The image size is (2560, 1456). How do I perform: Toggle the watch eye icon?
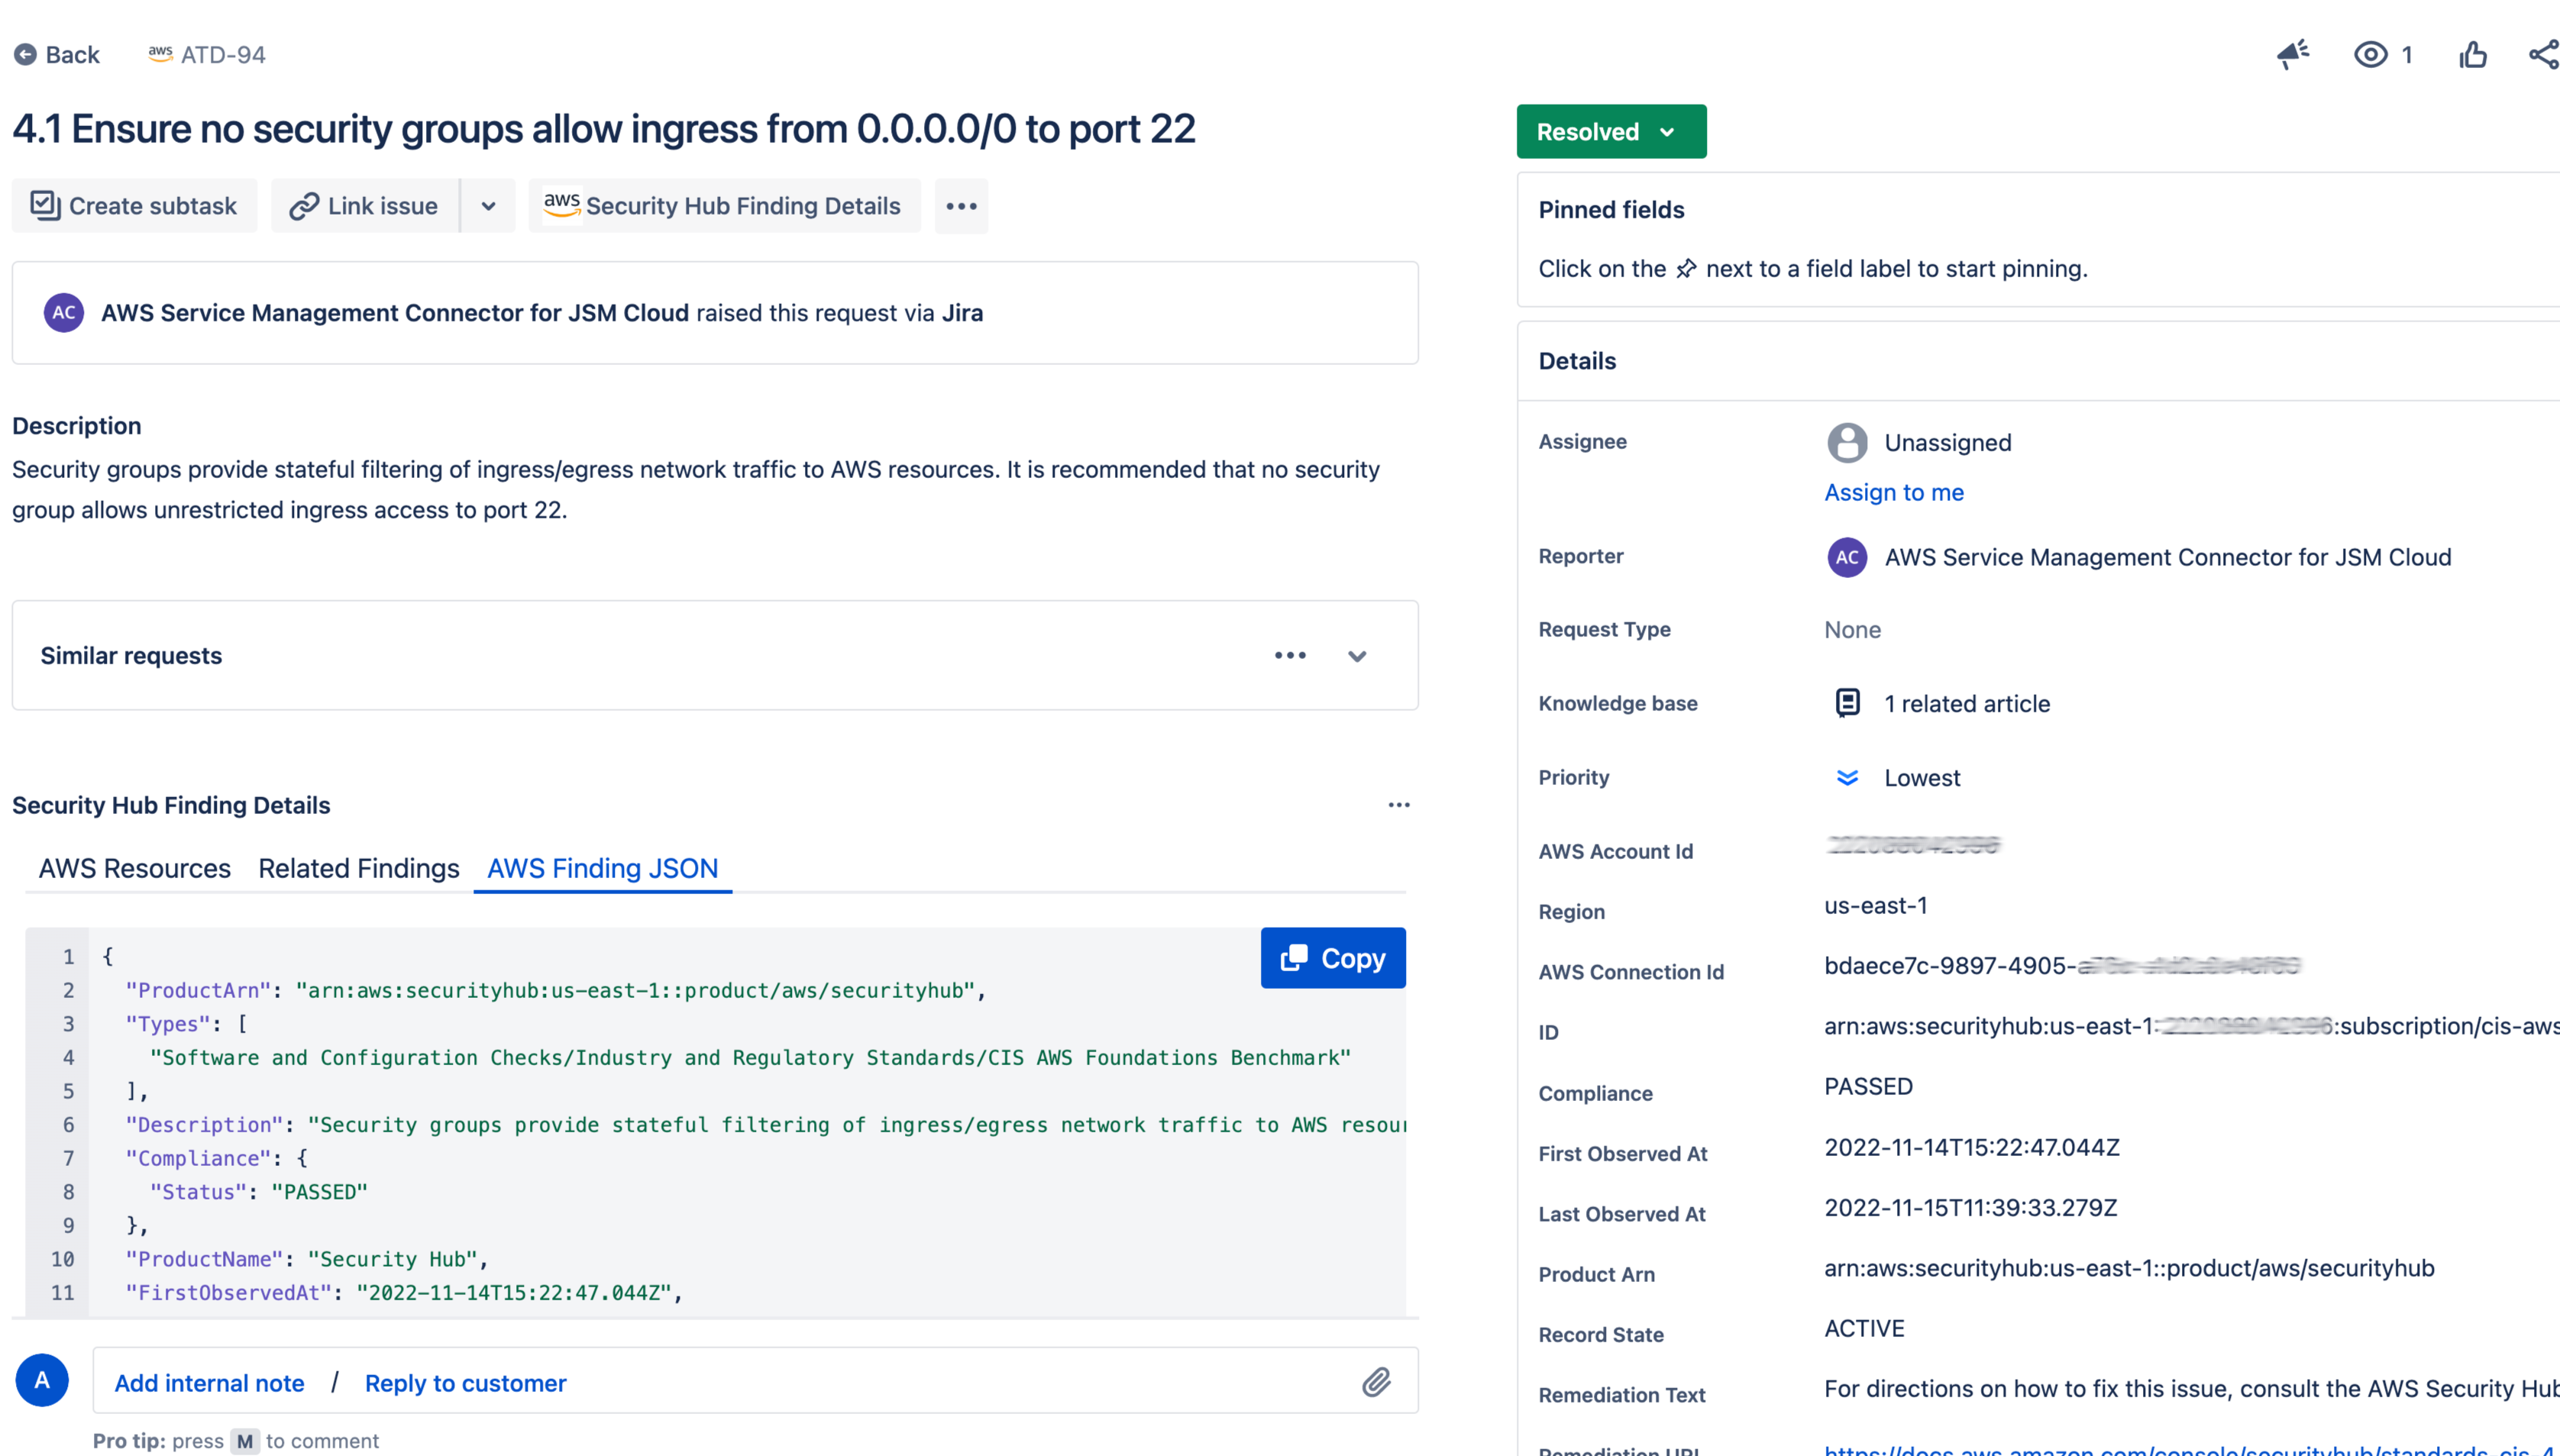tap(2370, 55)
